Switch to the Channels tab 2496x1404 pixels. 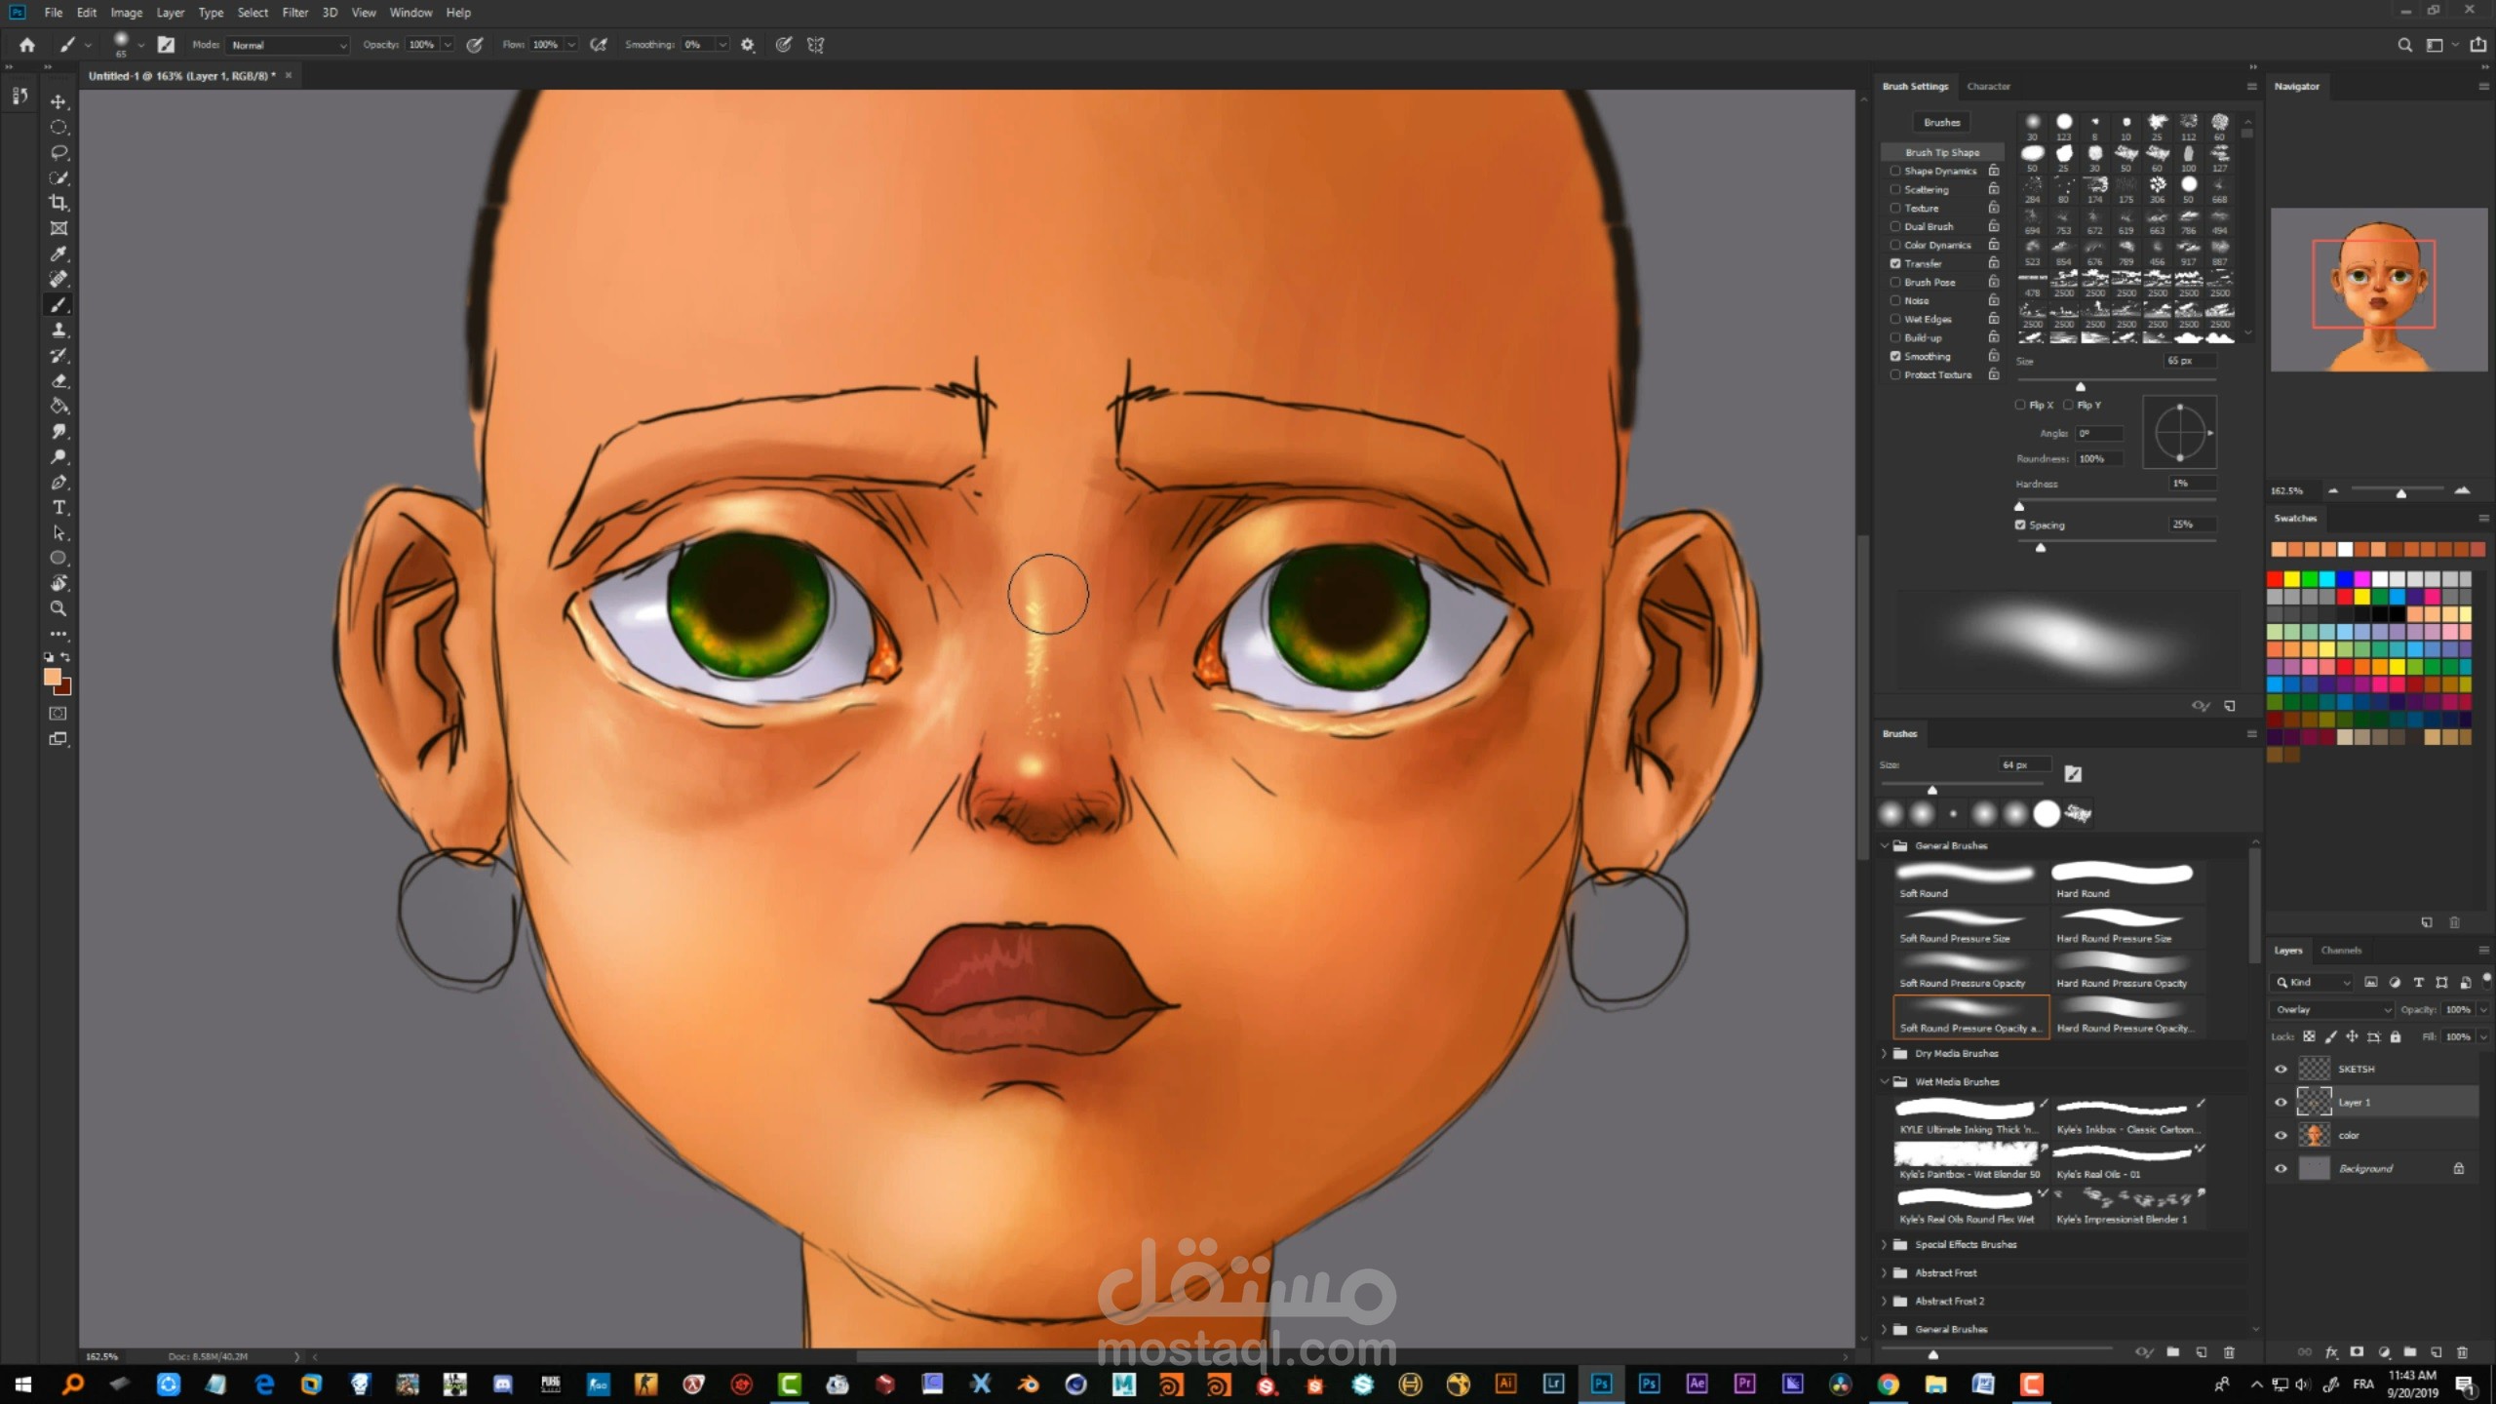coord(2341,950)
